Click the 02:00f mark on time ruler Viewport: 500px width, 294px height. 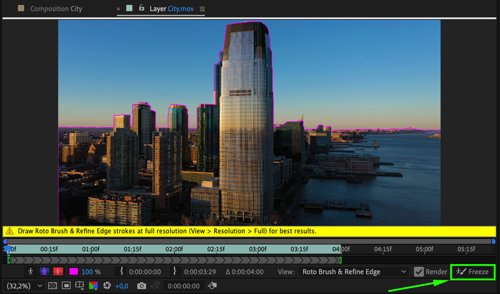coord(175,249)
